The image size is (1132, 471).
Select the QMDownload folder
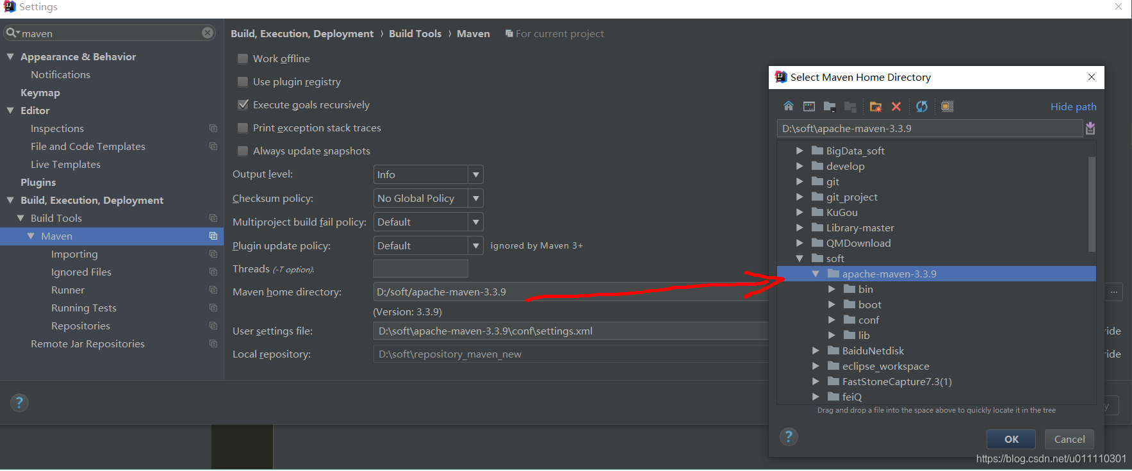pos(858,243)
